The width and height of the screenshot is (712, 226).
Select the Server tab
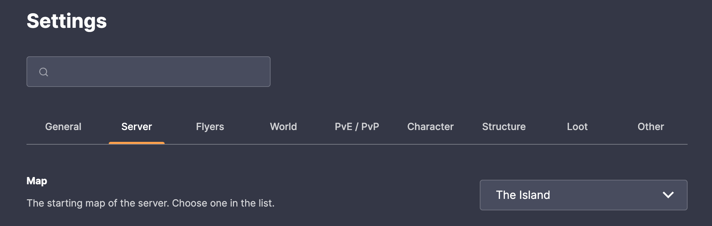pyautogui.click(x=137, y=127)
